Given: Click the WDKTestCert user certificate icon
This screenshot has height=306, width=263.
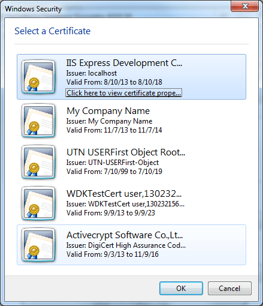Looking at the screenshot, I should 38,203.
